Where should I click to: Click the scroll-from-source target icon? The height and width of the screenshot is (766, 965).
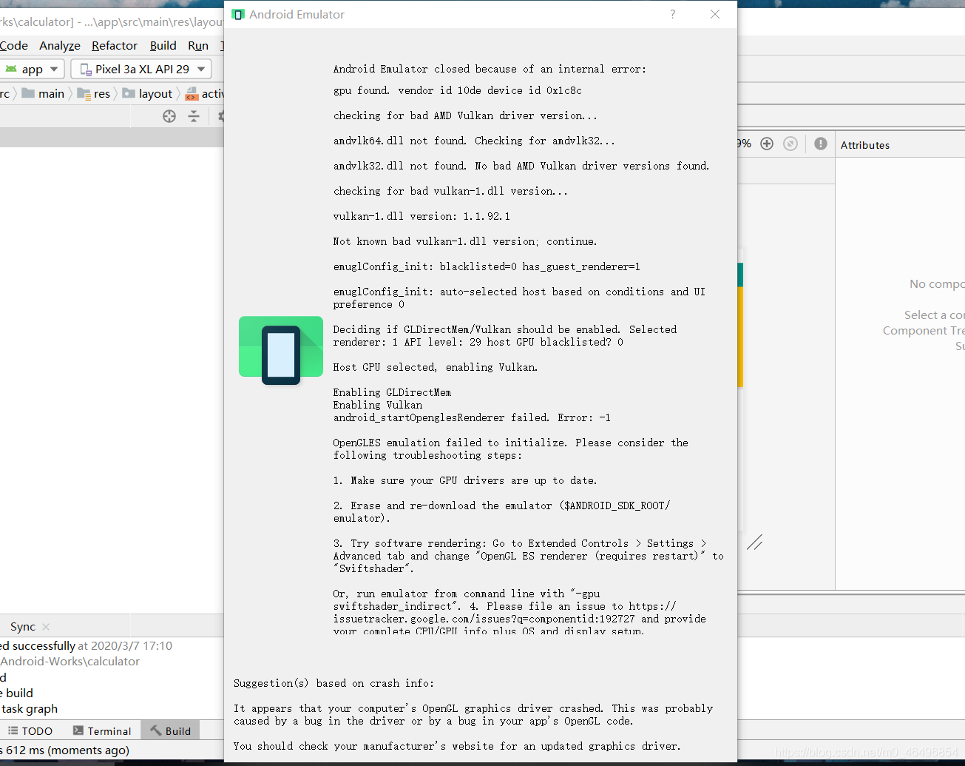click(x=169, y=116)
